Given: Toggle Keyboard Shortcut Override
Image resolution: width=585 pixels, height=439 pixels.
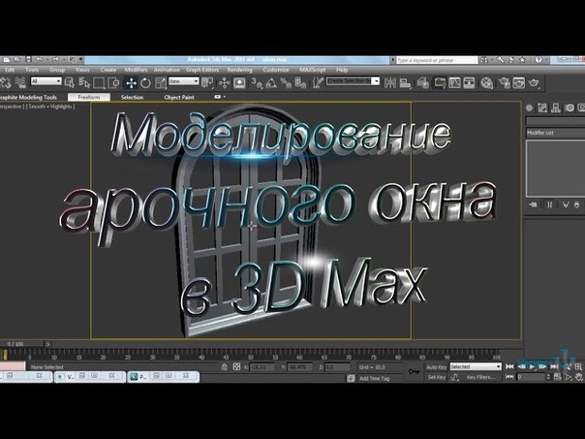Looking at the screenshot, I should 239,82.
